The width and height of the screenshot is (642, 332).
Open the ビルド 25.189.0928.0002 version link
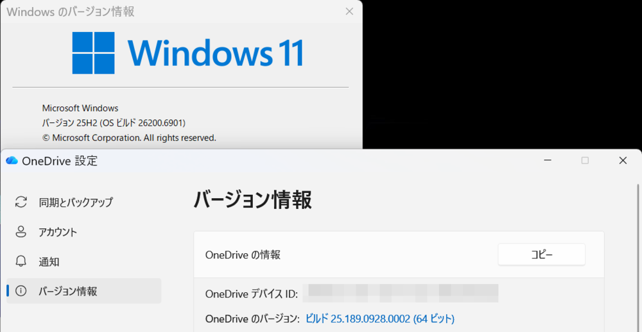380,319
